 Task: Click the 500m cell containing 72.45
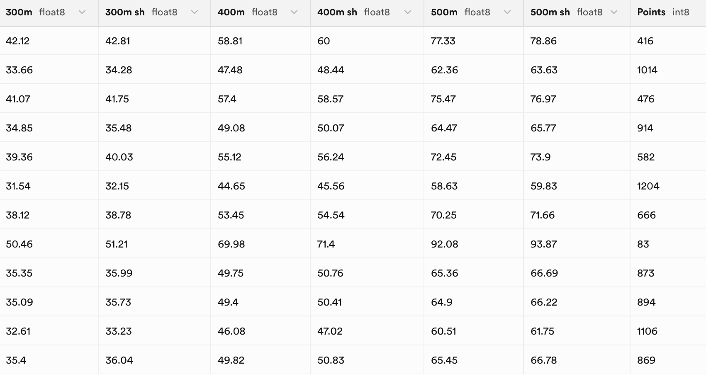(x=443, y=157)
